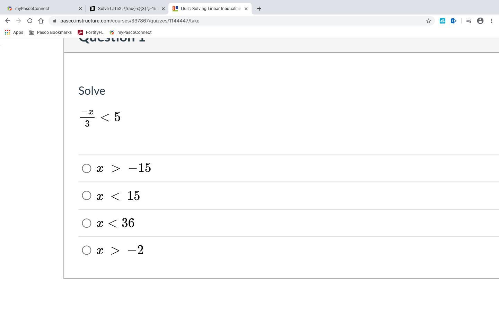Screen dimensions: 499x311
Task: Open Chrome three-dot menu
Action: [491, 21]
